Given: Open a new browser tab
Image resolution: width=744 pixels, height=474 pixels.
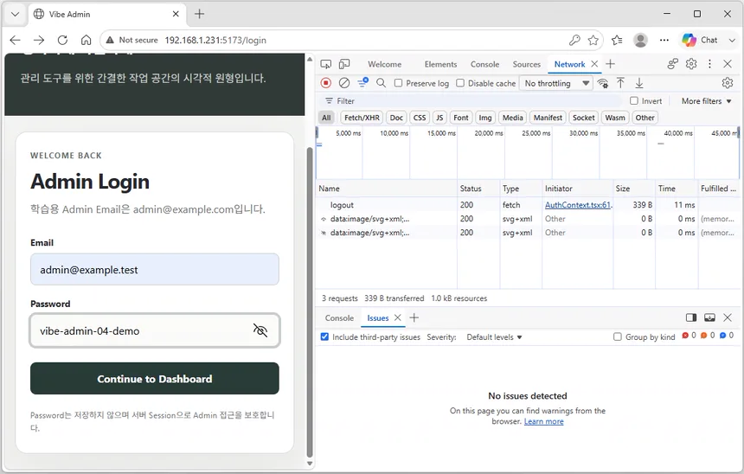Looking at the screenshot, I should point(199,14).
